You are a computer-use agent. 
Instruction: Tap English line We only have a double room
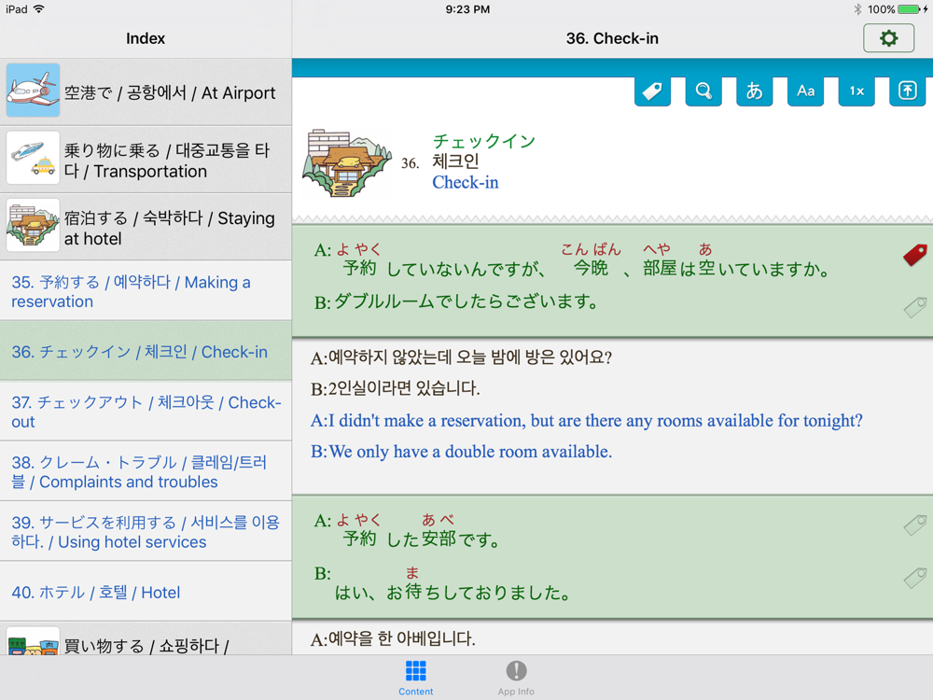point(461,452)
